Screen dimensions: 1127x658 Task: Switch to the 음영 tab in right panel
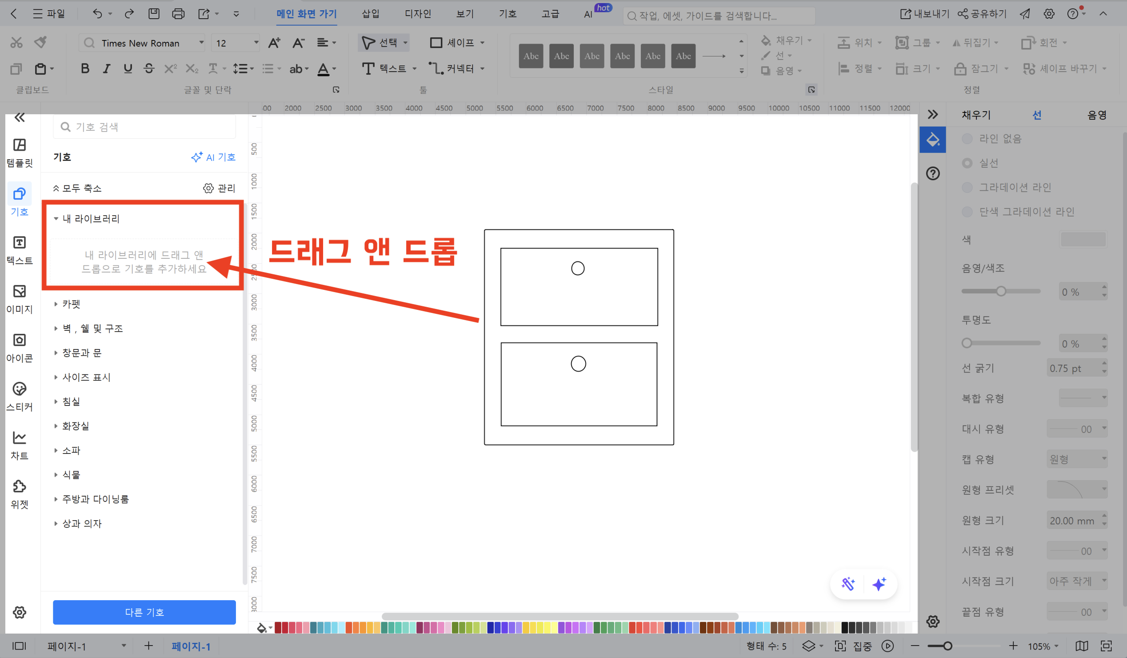[x=1099, y=115]
